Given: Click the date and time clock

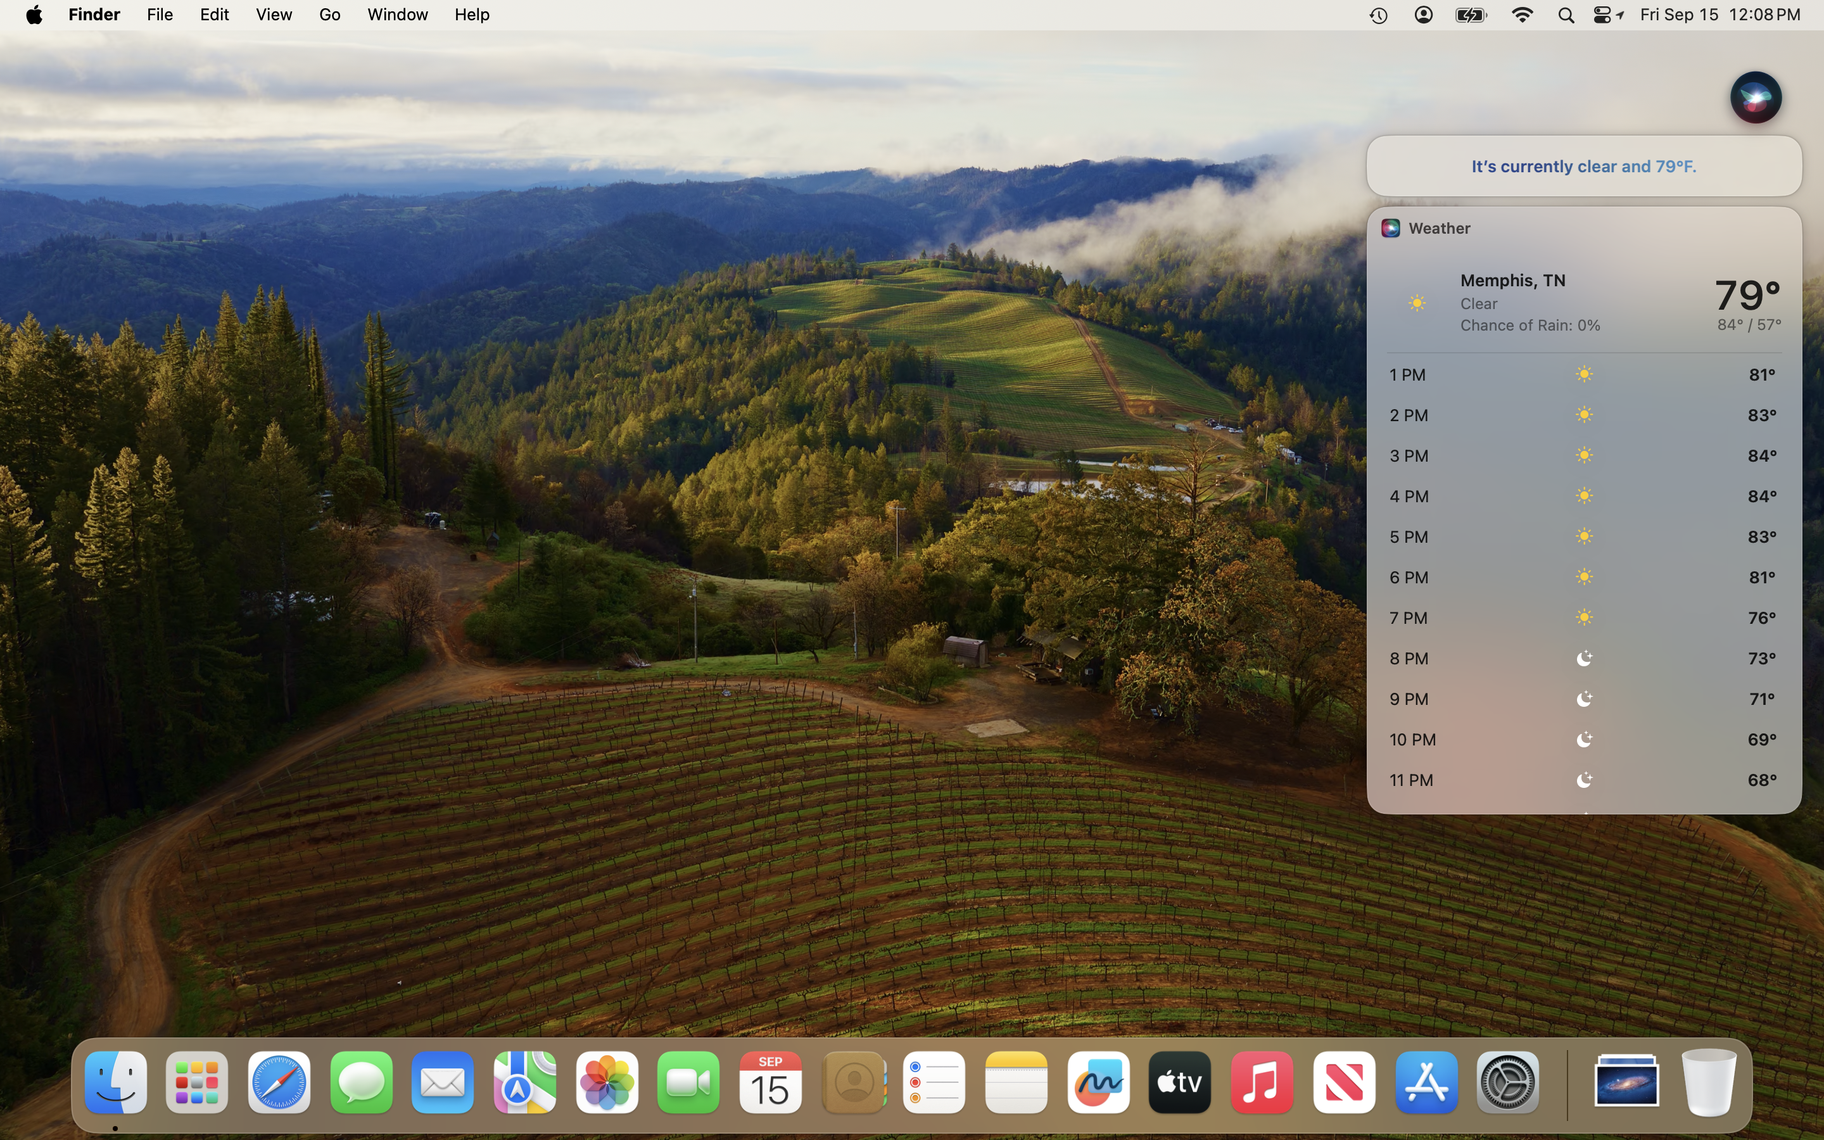Looking at the screenshot, I should point(1720,15).
